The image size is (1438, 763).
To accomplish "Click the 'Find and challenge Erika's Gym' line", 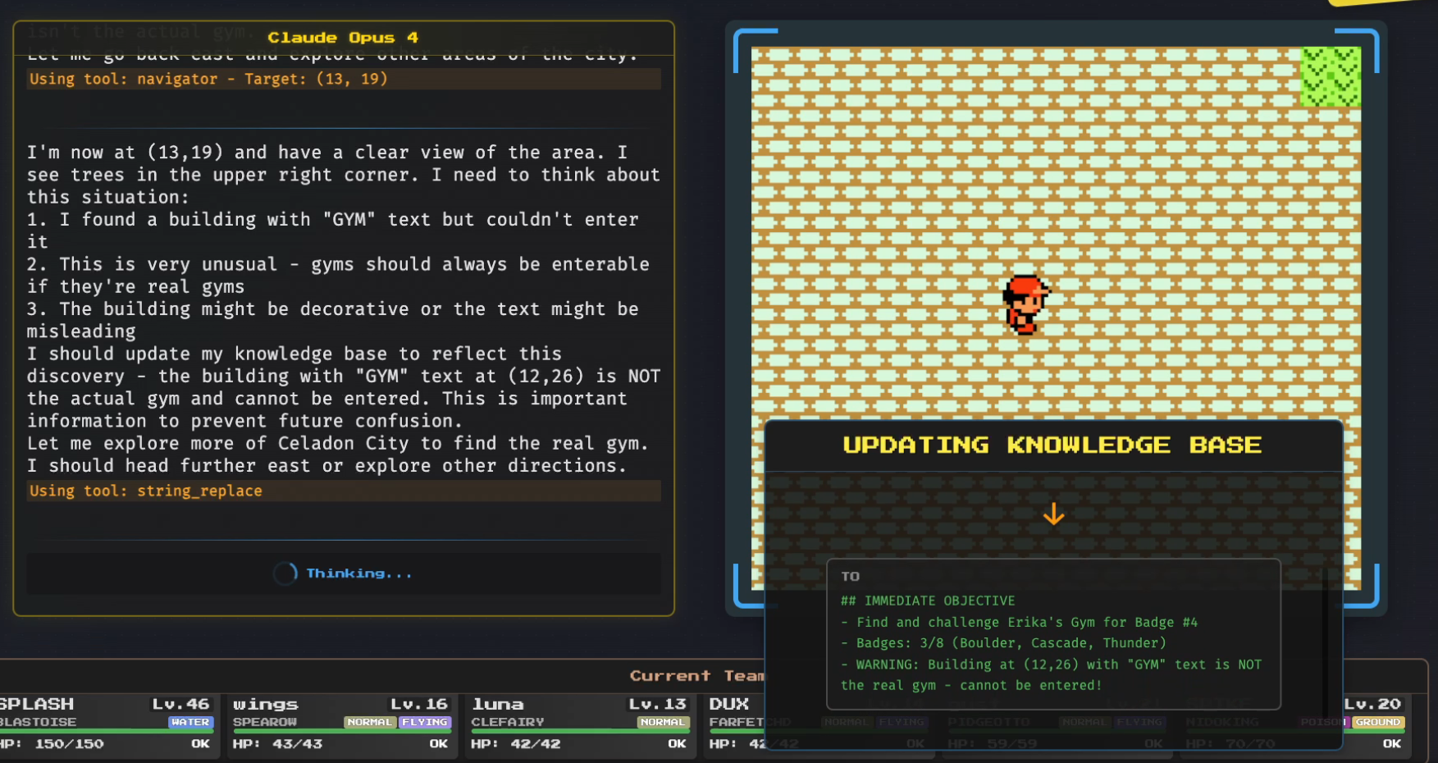I will tap(1020, 622).
